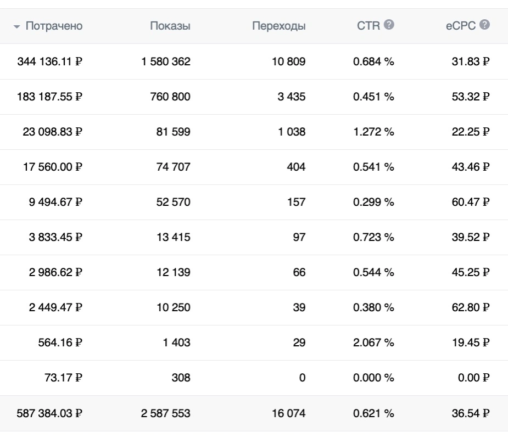Select the 1 038 clicks cell
Image resolution: width=508 pixels, height=438 pixels.
click(292, 132)
